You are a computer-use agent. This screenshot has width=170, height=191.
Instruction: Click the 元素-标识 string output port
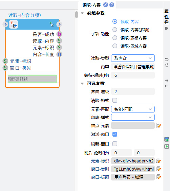59,48
